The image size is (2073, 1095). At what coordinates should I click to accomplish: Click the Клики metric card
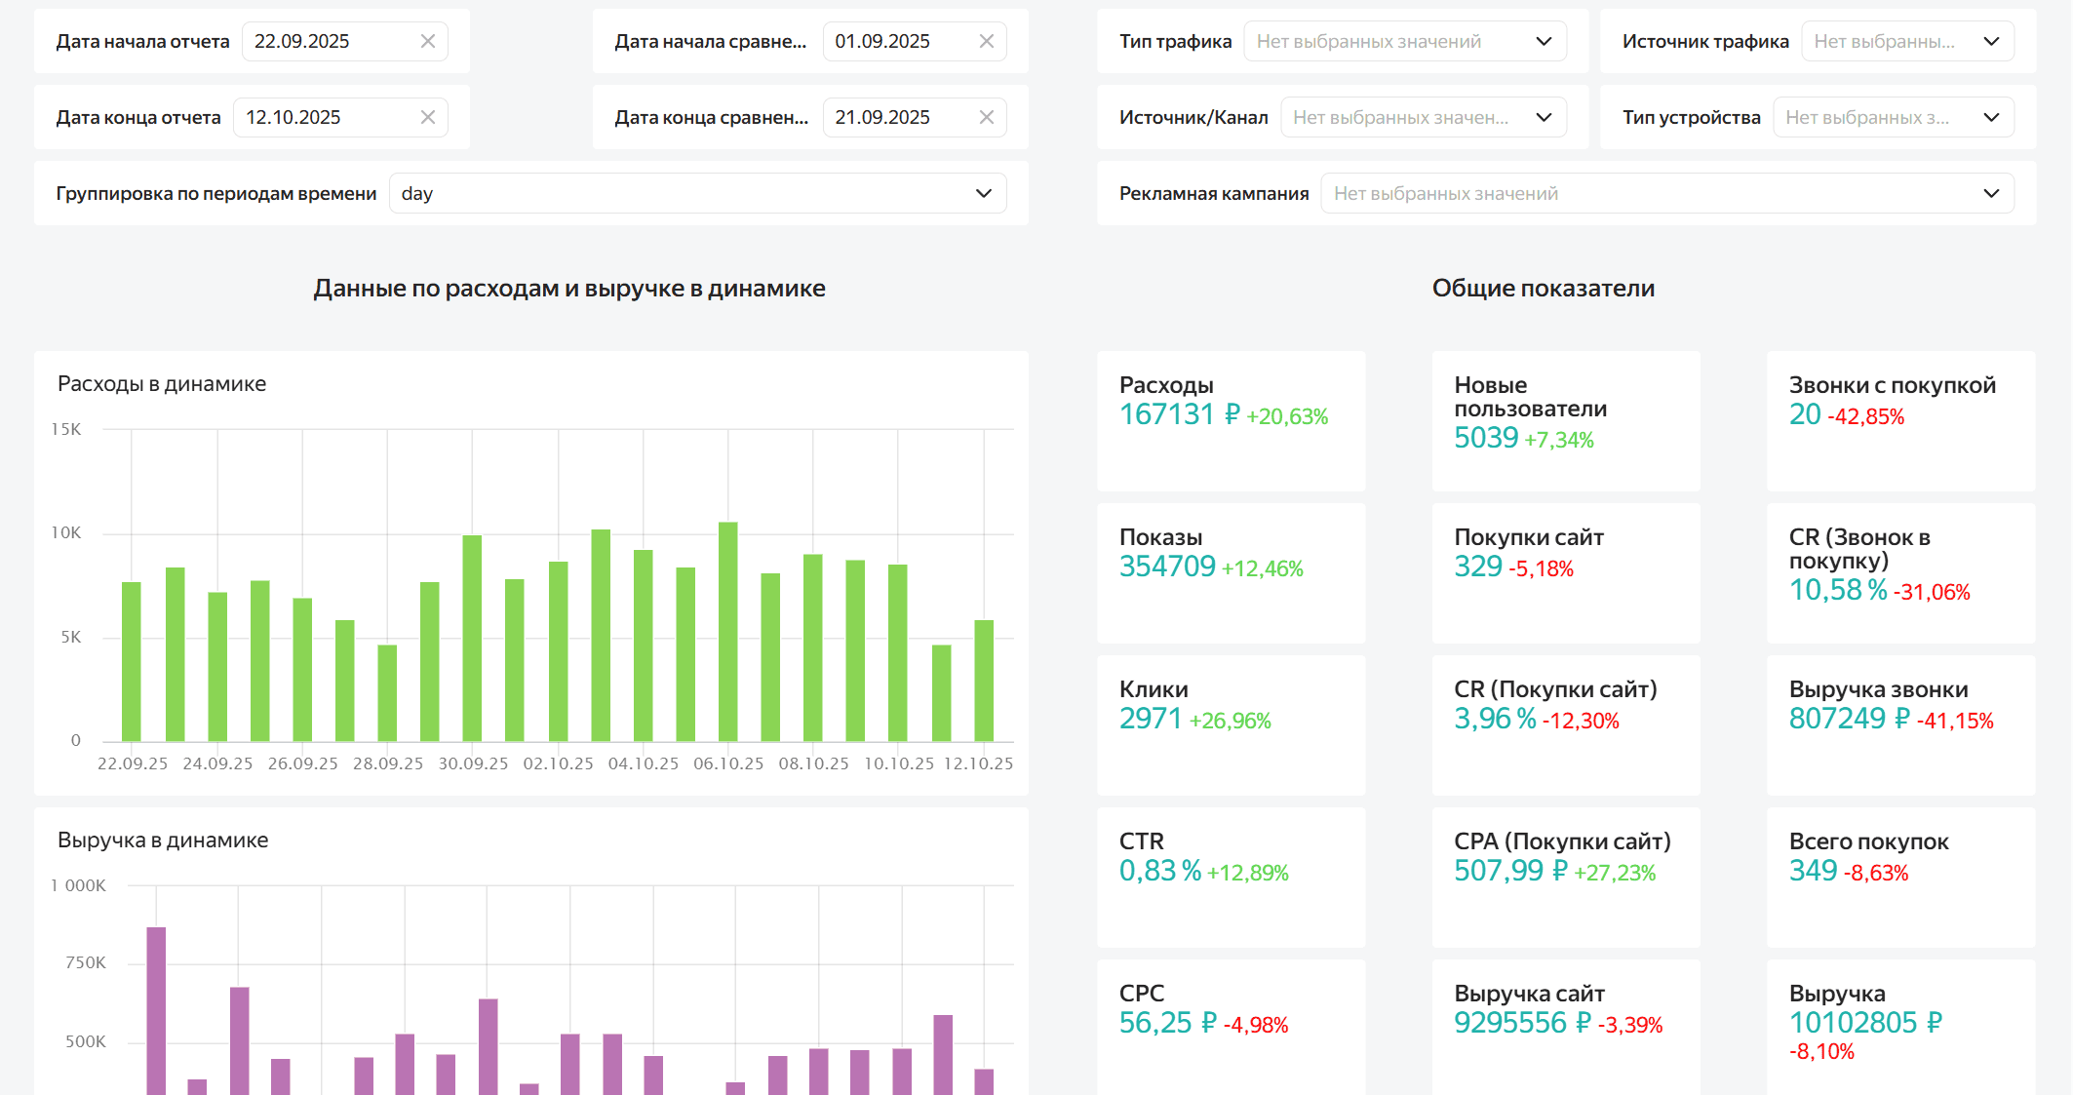pyautogui.click(x=1231, y=724)
